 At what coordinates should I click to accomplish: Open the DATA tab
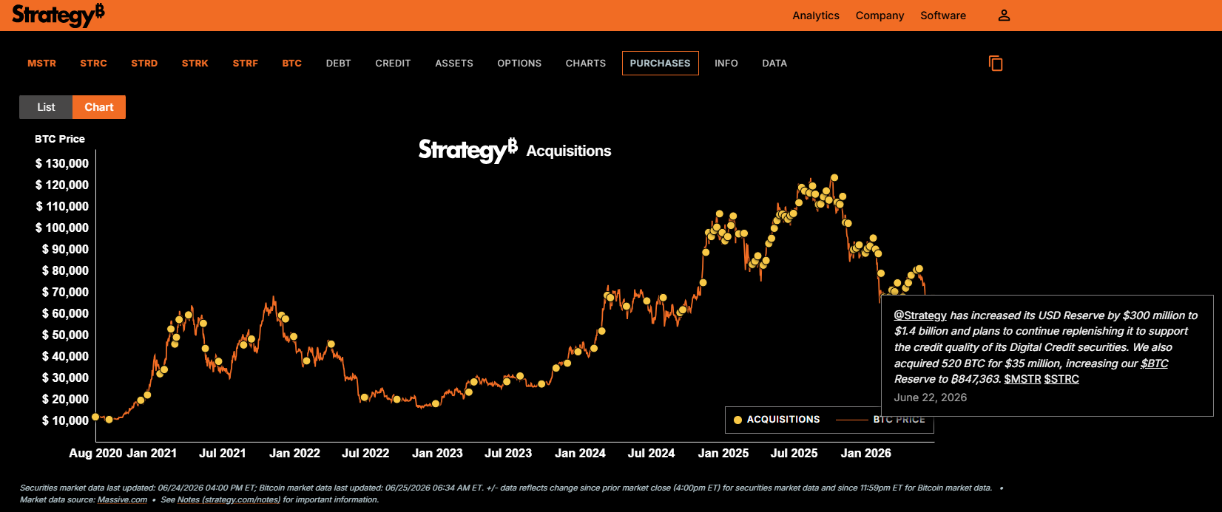pyautogui.click(x=774, y=64)
